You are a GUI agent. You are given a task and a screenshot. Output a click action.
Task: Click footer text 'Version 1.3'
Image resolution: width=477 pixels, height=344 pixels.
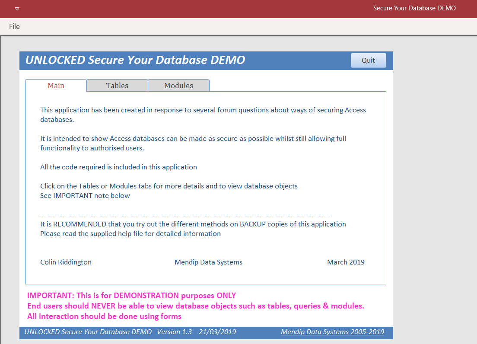[174, 332]
